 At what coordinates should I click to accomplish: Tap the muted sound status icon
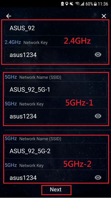pyautogui.click(x=71, y=4)
